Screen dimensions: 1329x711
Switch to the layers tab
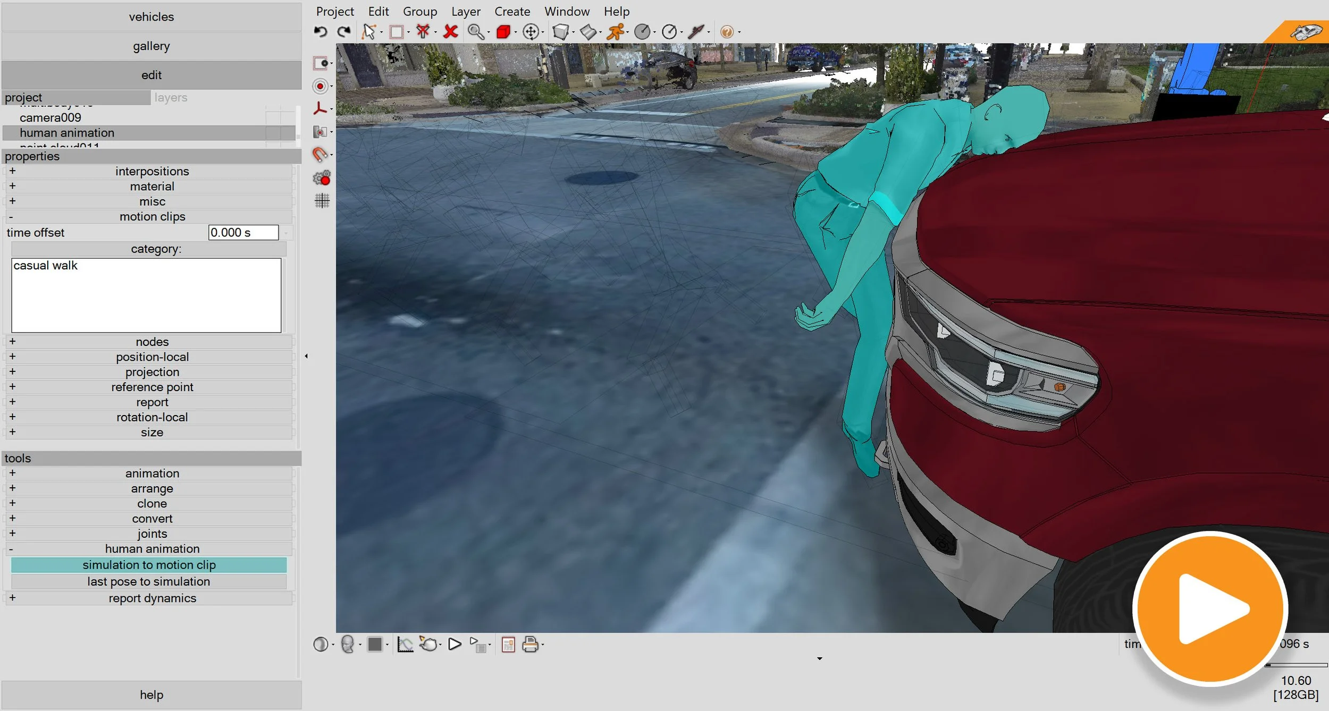pos(171,98)
